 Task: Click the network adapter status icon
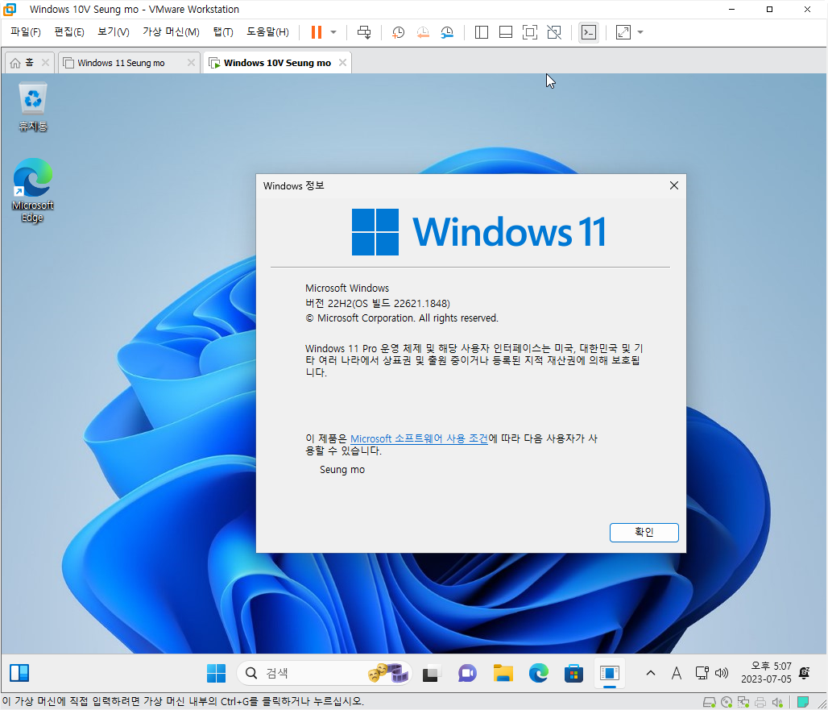pos(743,702)
